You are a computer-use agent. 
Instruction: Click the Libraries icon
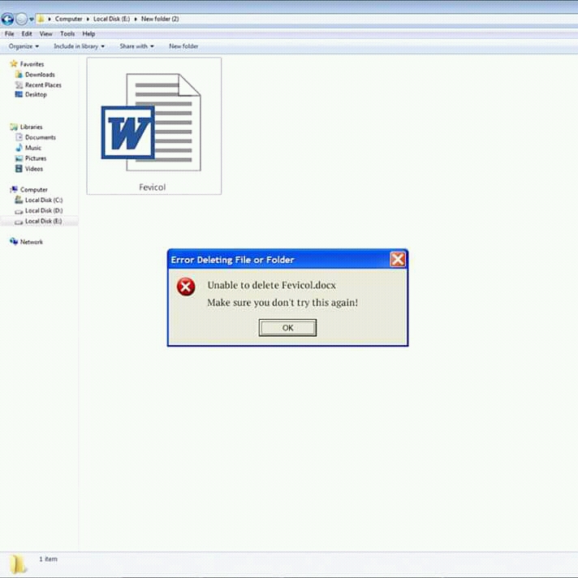coord(14,127)
